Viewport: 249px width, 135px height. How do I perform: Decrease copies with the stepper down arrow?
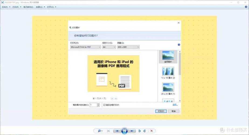pyautogui.click(x=98, y=106)
